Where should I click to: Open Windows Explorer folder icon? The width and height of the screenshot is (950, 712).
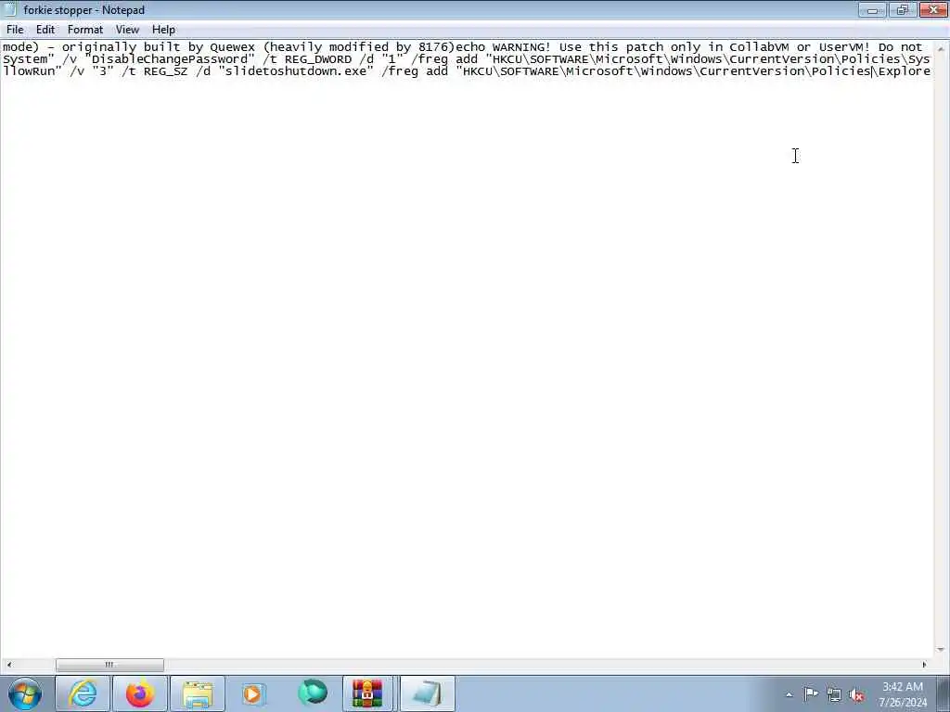point(198,693)
